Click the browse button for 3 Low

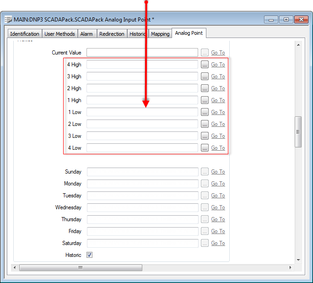pyautogui.click(x=205, y=136)
